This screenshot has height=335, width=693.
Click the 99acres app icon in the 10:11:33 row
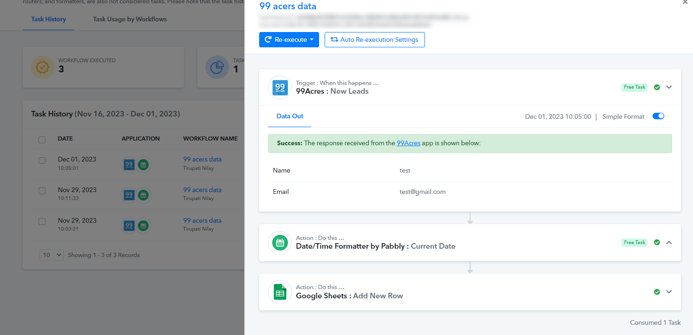click(129, 195)
